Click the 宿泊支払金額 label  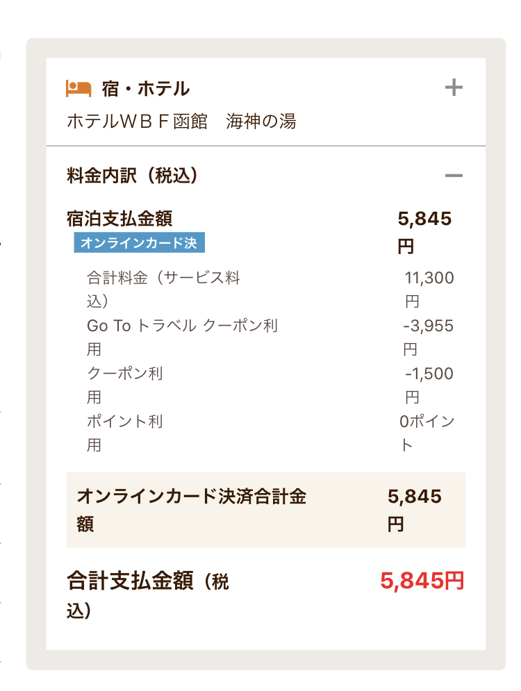[119, 219]
